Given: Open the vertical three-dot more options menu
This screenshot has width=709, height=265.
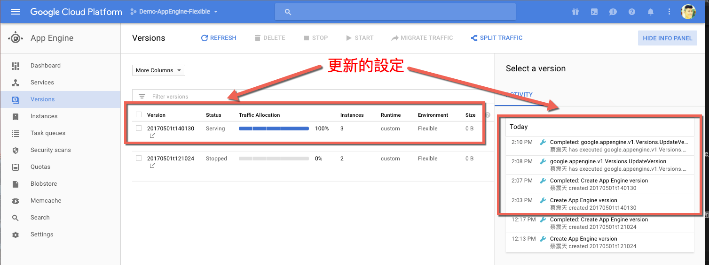Looking at the screenshot, I should (x=670, y=12).
